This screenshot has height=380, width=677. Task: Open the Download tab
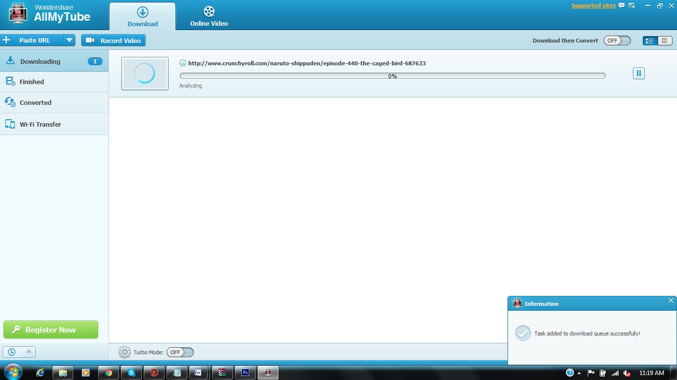pyautogui.click(x=142, y=16)
